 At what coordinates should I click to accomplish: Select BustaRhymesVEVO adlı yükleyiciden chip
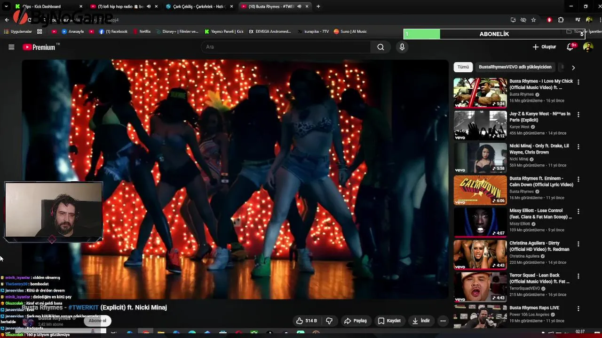(515, 67)
